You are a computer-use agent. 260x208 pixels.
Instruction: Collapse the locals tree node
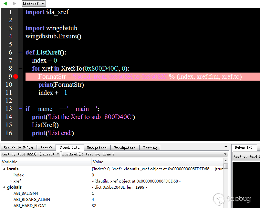pos(4,169)
